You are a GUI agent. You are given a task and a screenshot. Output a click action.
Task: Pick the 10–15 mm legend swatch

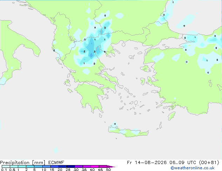(47, 166)
